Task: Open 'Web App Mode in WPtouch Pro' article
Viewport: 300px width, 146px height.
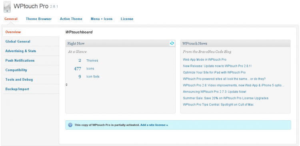Action: (x=205, y=60)
